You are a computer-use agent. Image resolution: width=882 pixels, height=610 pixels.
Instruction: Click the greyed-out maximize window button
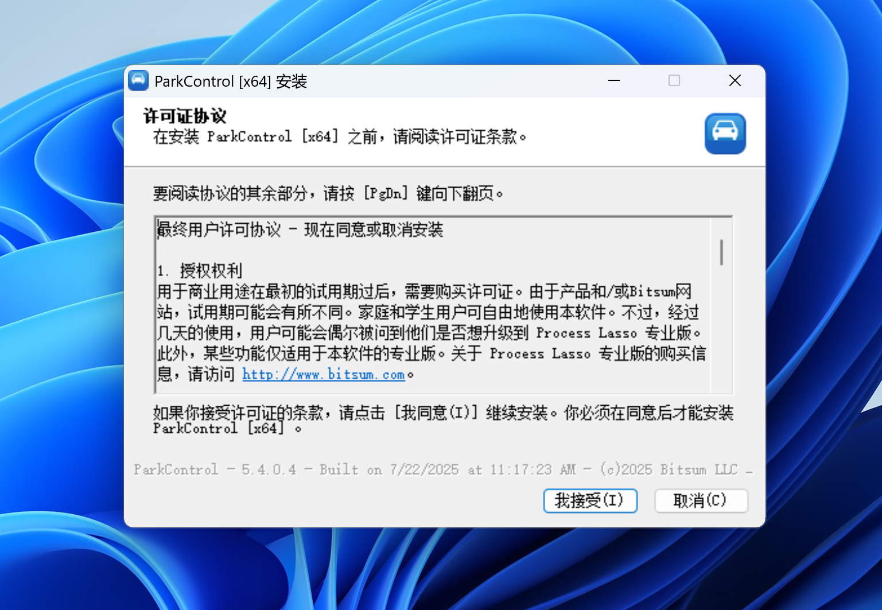674,81
